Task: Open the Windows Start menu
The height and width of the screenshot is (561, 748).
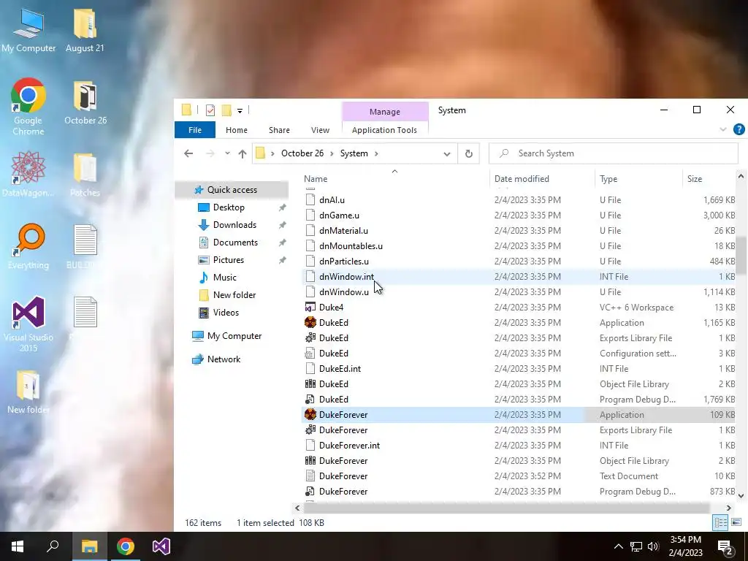Action: (x=18, y=546)
